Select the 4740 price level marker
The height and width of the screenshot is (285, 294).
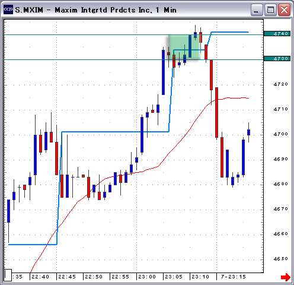point(277,34)
